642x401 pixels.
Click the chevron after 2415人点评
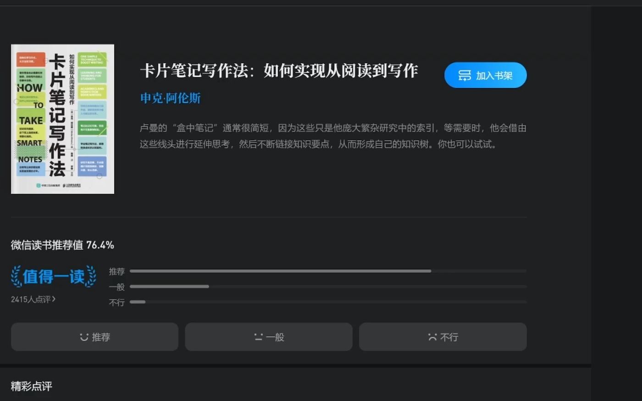(54, 298)
